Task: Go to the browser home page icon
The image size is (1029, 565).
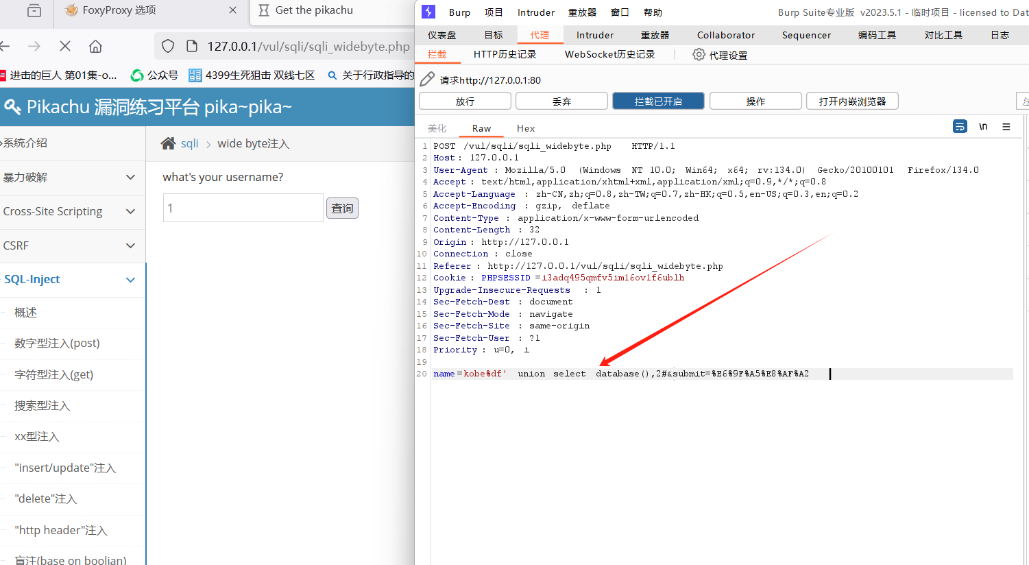Action: click(95, 46)
